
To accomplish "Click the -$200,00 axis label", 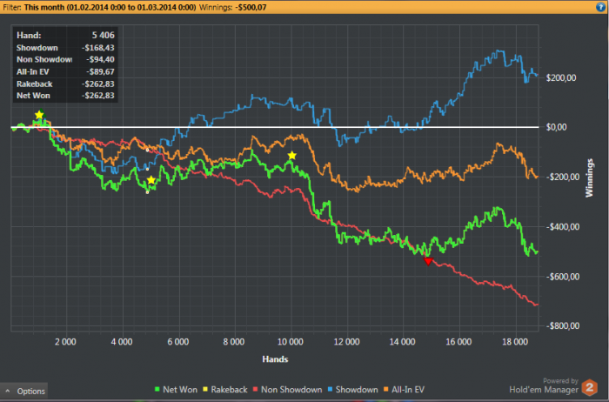I will [x=563, y=177].
